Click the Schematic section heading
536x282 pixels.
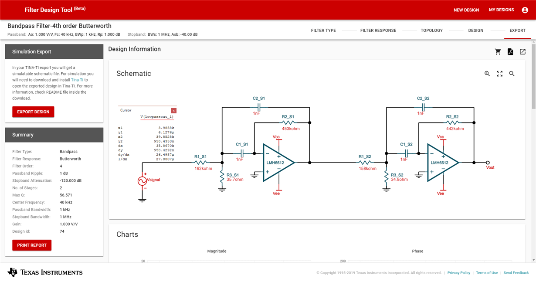[x=134, y=74]
